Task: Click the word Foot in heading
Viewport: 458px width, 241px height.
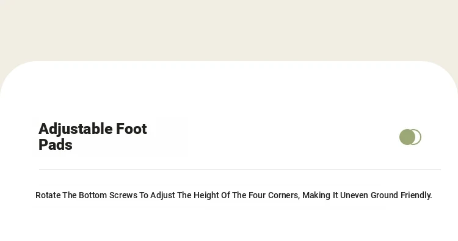Action: [131, 129]
